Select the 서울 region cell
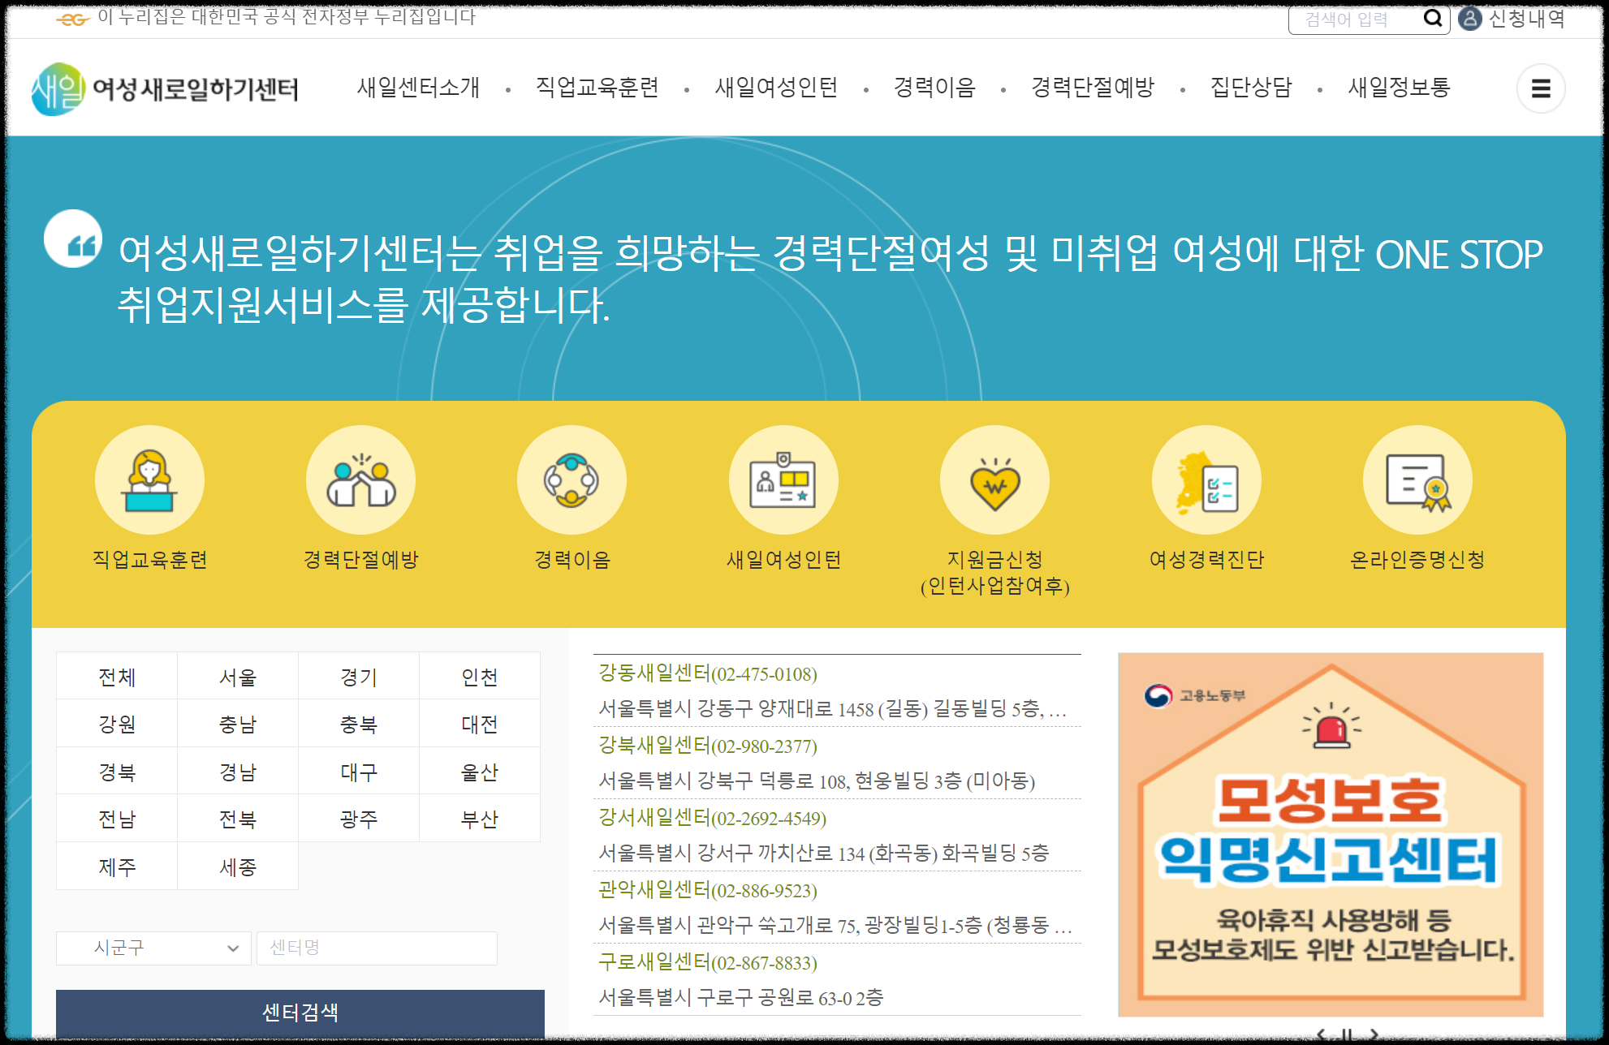The image size is (1609, 1045). [238, 677]
